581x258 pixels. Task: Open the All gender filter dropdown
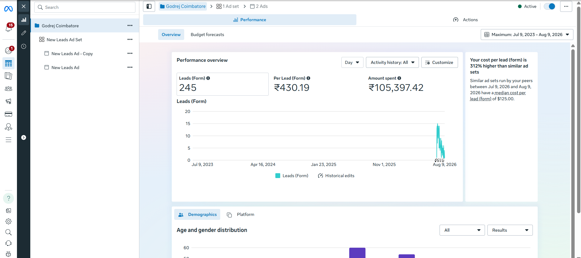pos(462,230)
